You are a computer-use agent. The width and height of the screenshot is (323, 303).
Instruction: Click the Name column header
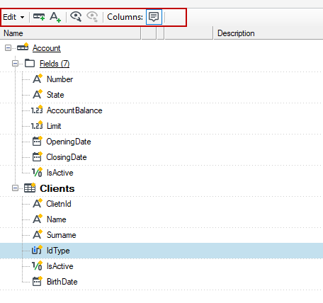pyautogui.click(x=70, y=33)
